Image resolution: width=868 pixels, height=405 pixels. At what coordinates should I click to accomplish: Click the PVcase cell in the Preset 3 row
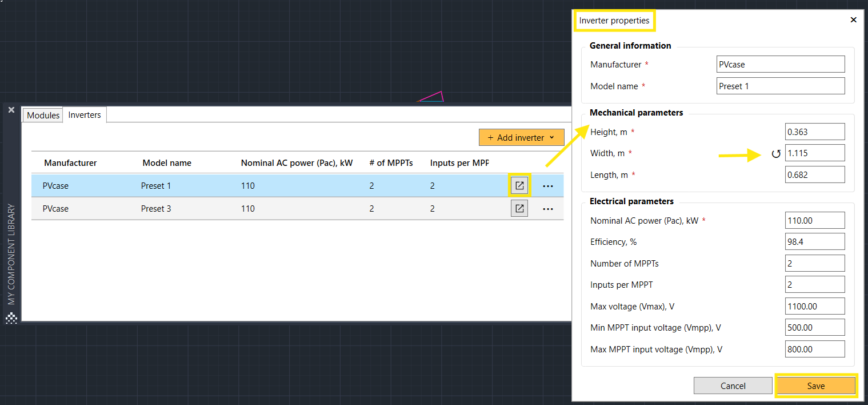click(55, 209)
